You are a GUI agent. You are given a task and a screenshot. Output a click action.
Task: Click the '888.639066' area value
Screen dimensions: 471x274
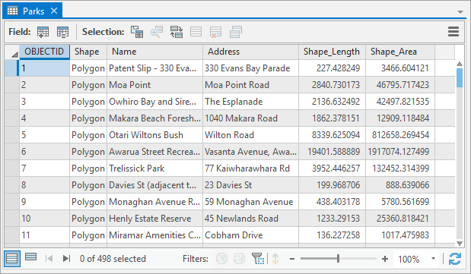[x=400, y=185]
